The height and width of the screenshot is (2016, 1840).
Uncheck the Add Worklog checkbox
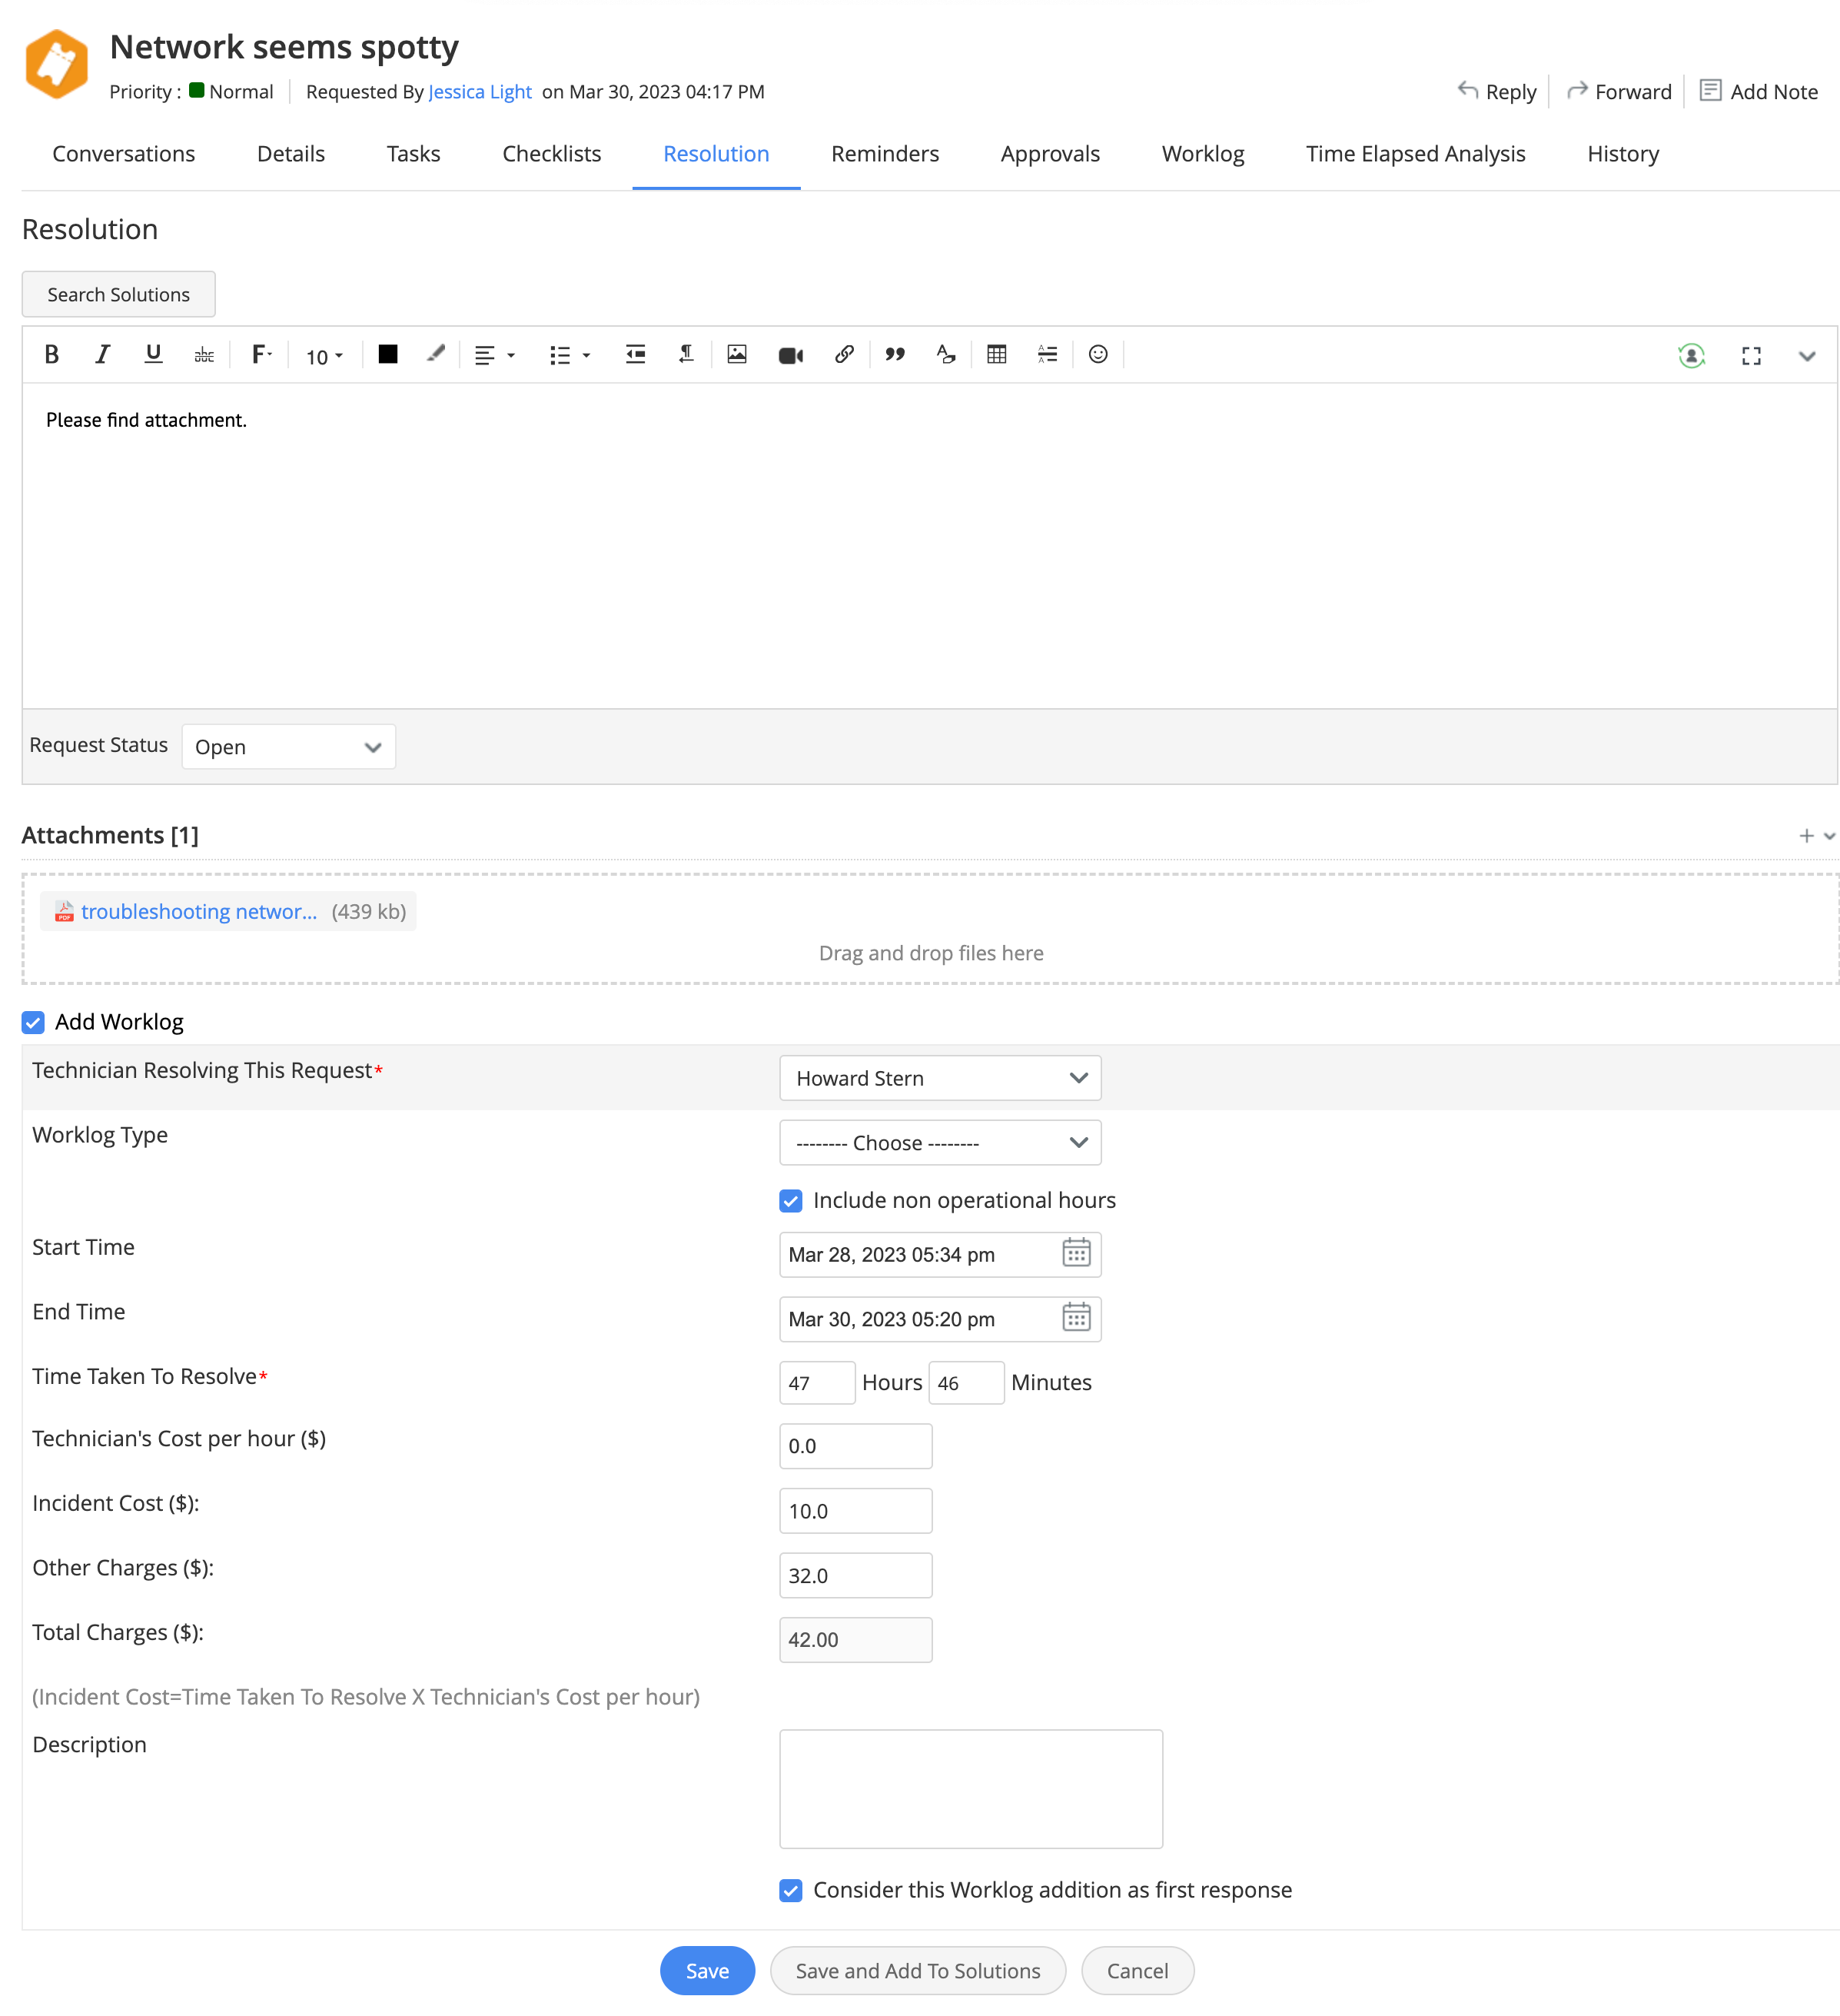34,1022
